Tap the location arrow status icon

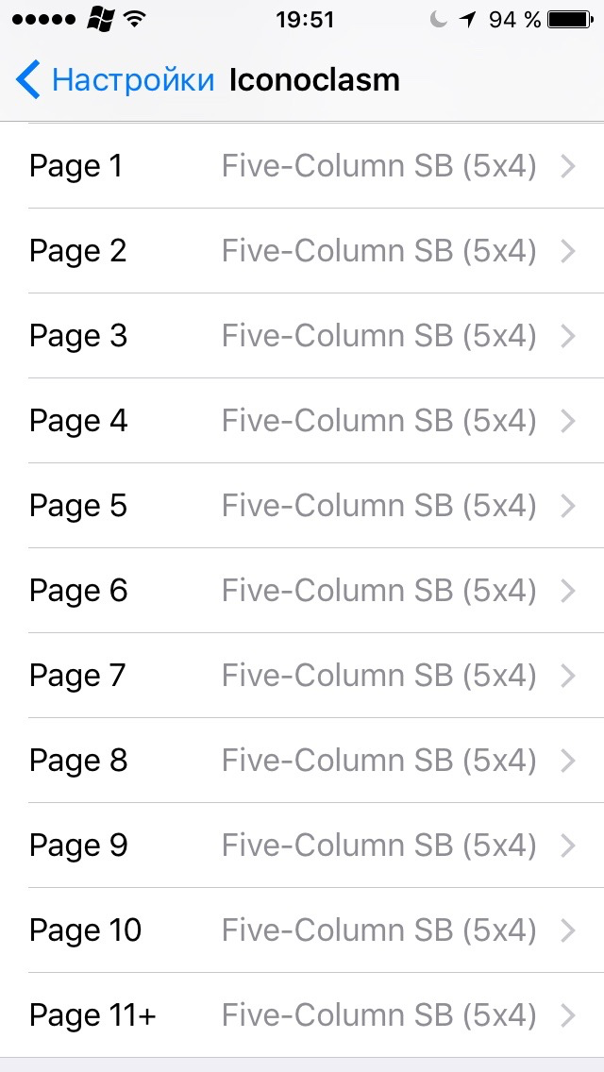[468, 20]
